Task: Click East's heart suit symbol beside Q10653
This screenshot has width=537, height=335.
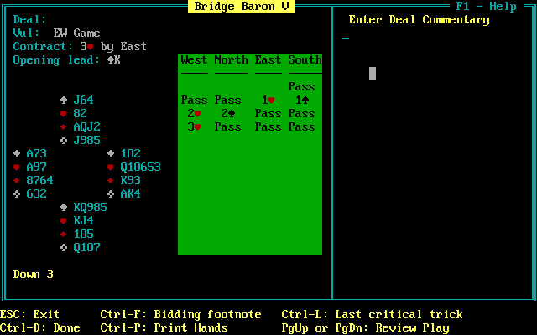Action: coord(111,167)
